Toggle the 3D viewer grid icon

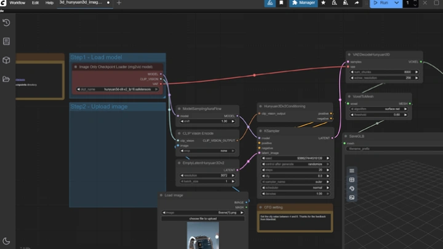pos(352,180)
